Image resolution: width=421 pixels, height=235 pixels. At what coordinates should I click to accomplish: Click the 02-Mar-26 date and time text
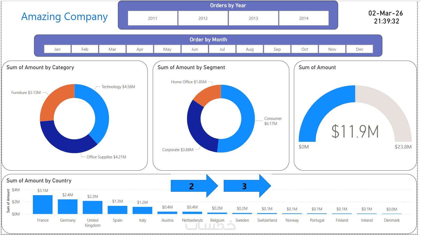(386, 17)
